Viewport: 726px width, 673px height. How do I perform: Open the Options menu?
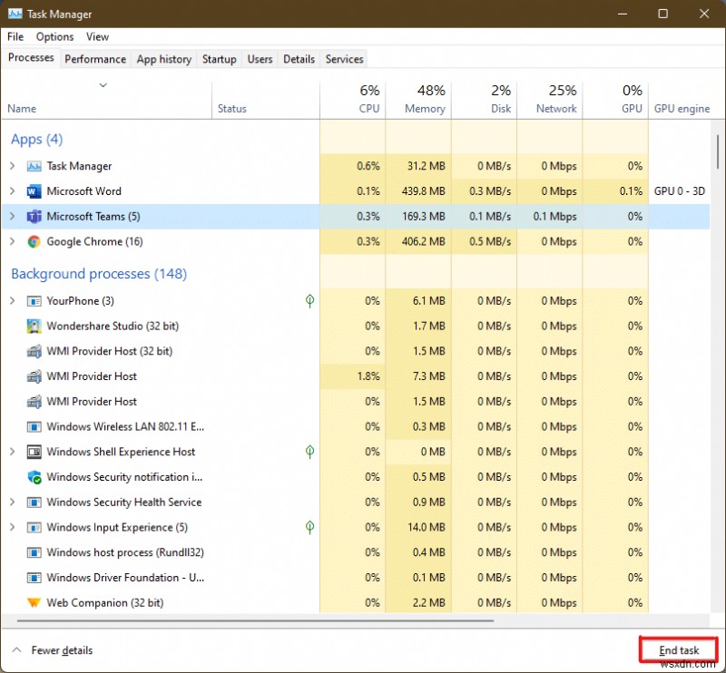point(54,37)
